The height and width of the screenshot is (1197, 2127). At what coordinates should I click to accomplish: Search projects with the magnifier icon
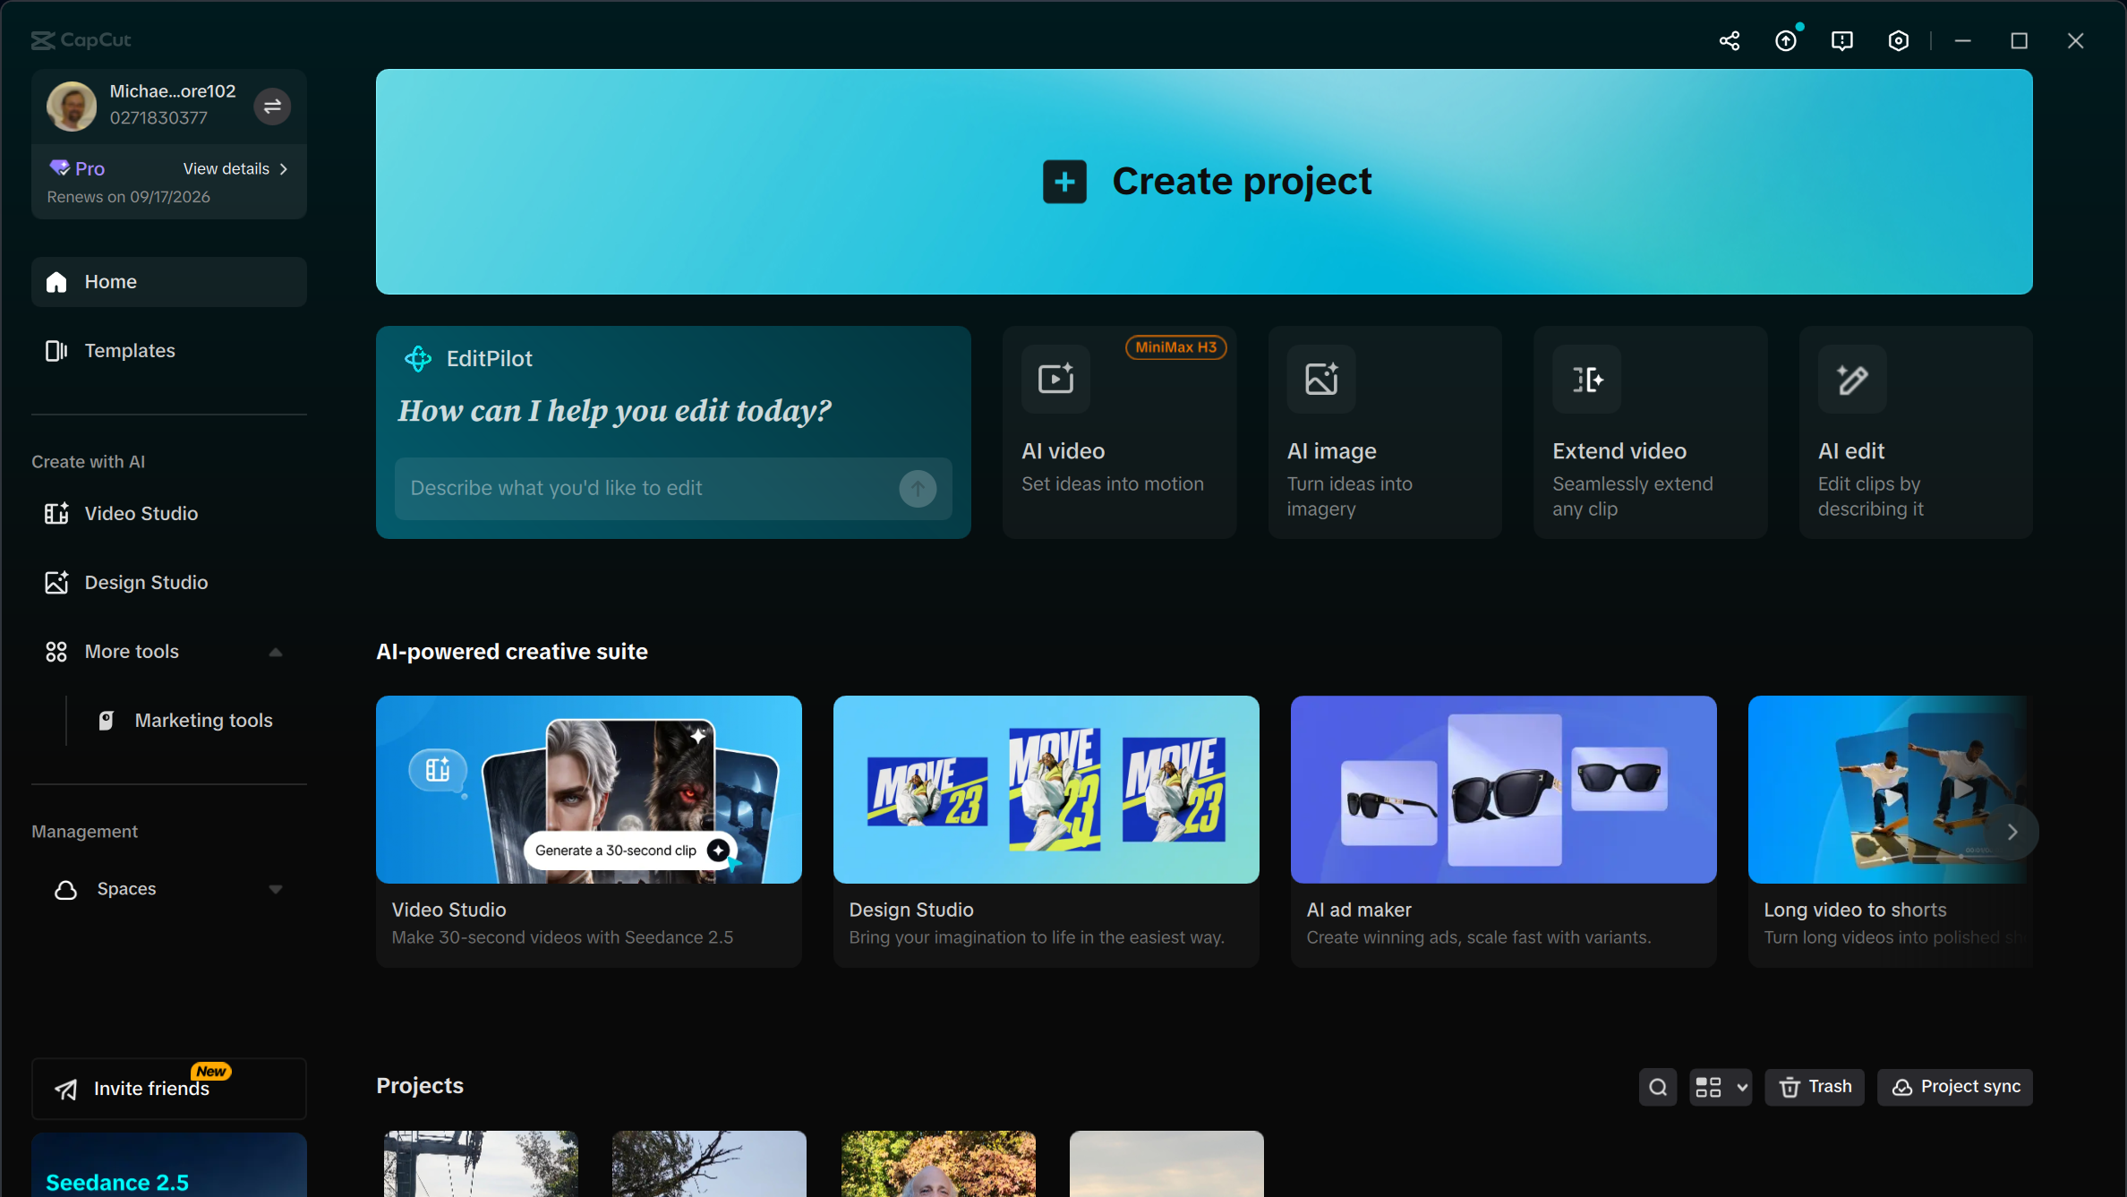[x=1658, y=1087]
